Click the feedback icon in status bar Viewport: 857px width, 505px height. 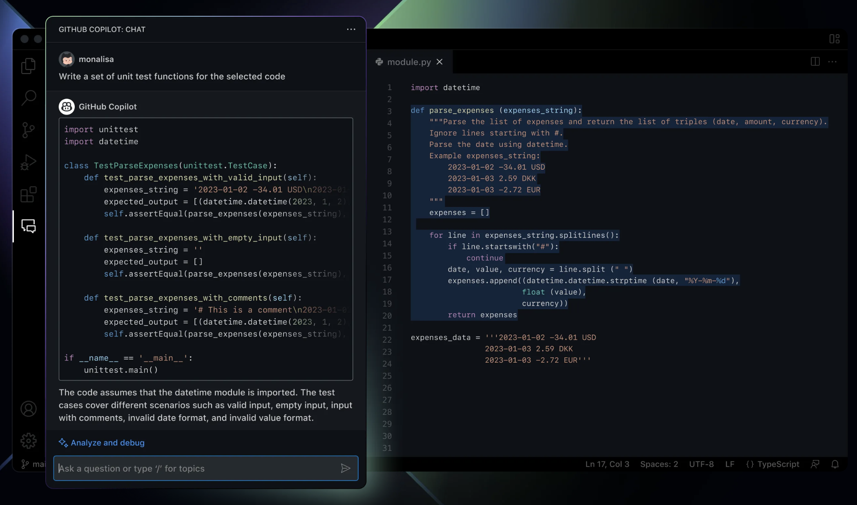pyautogui.click(x=815, y=464)
